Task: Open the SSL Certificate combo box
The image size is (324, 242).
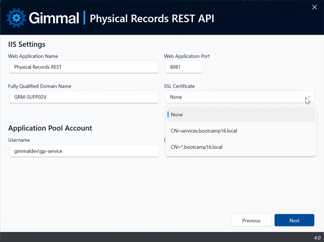Action: (240, 97)
